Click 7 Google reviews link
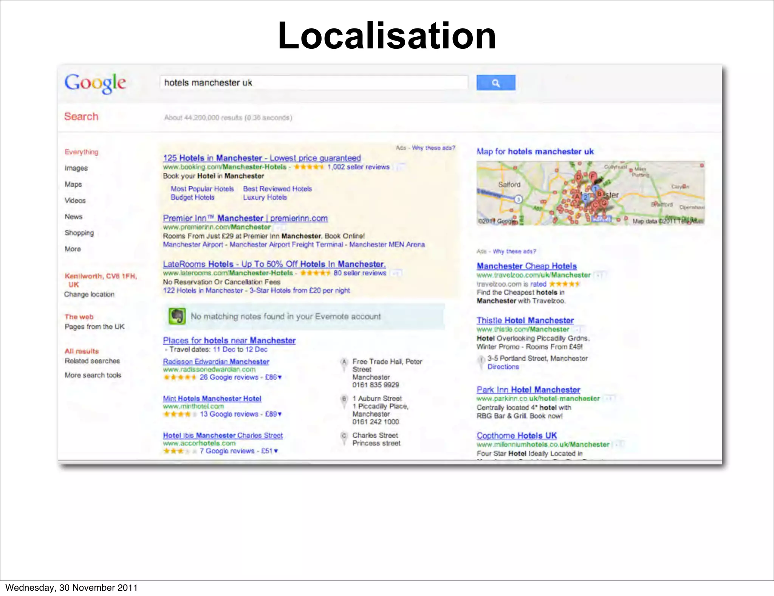Viewport: 774px width, 596px height. click(x=227, y=451)
